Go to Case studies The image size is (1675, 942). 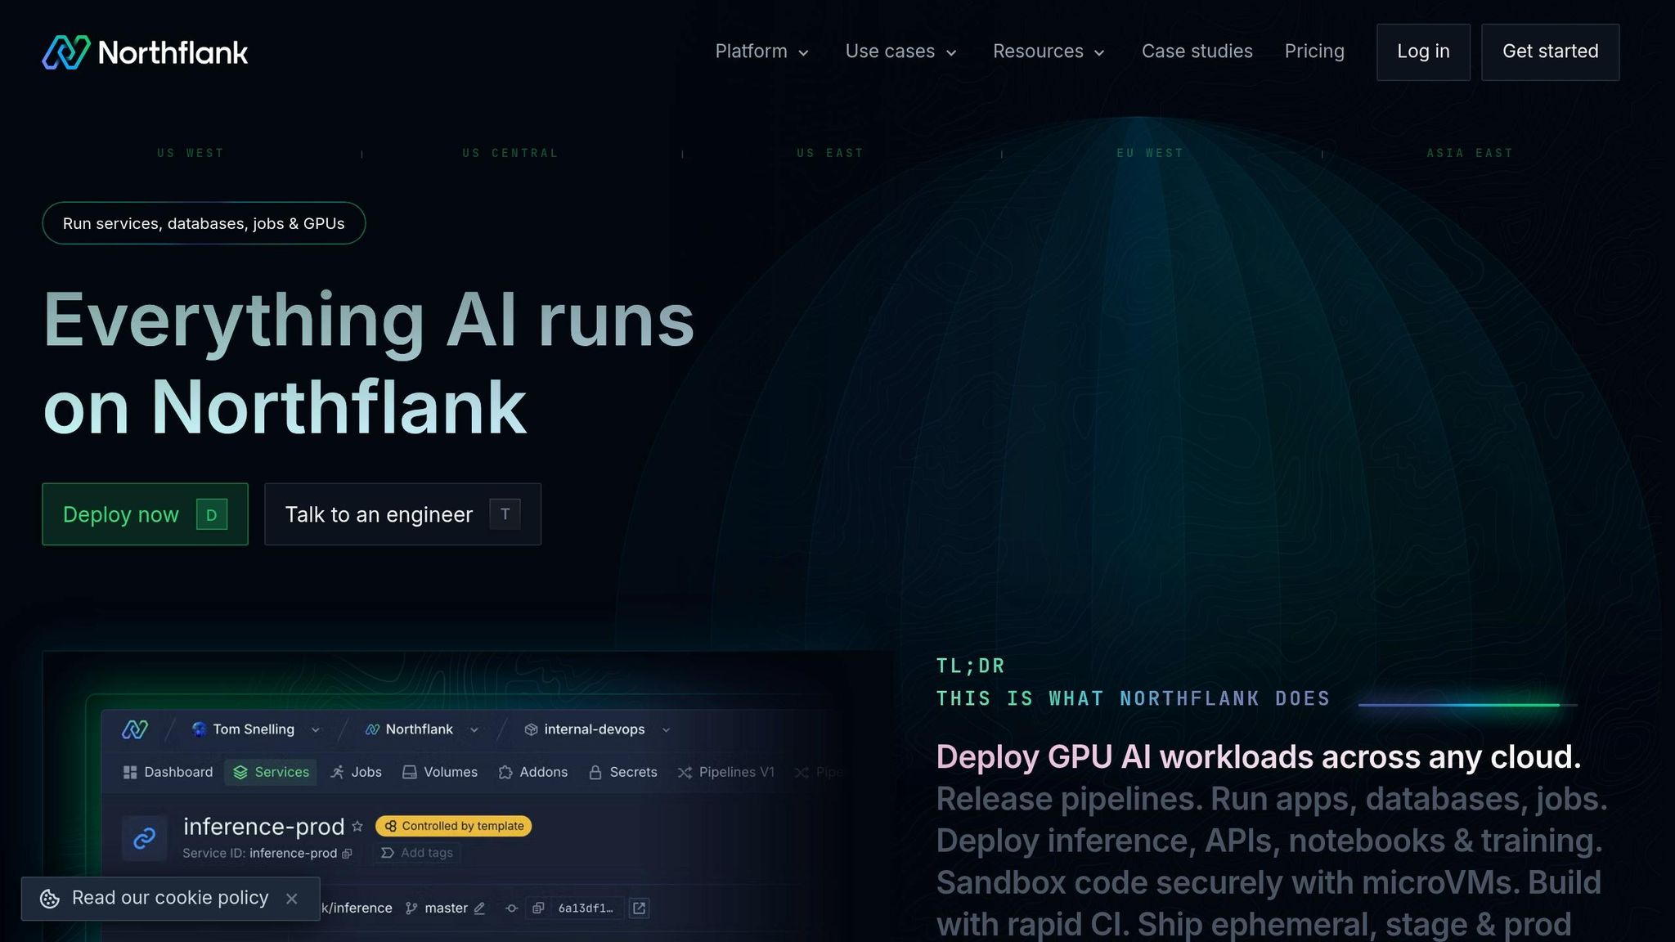tap(1197, 52)
